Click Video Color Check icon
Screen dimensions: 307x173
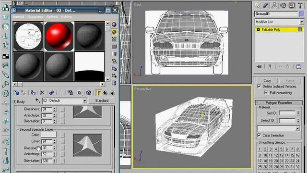[x=114, y=54]
